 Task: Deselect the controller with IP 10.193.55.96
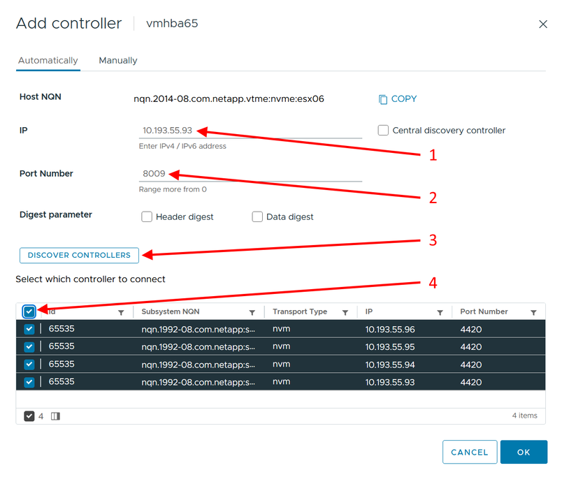click(29, 329)
